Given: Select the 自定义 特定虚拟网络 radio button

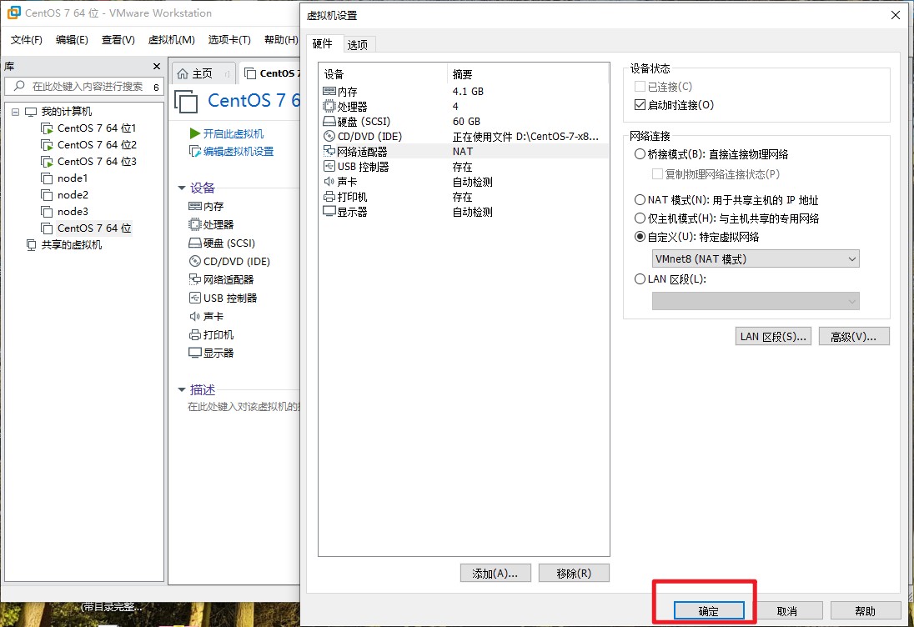Looking at the screenshot, I should tap(640, 237).
